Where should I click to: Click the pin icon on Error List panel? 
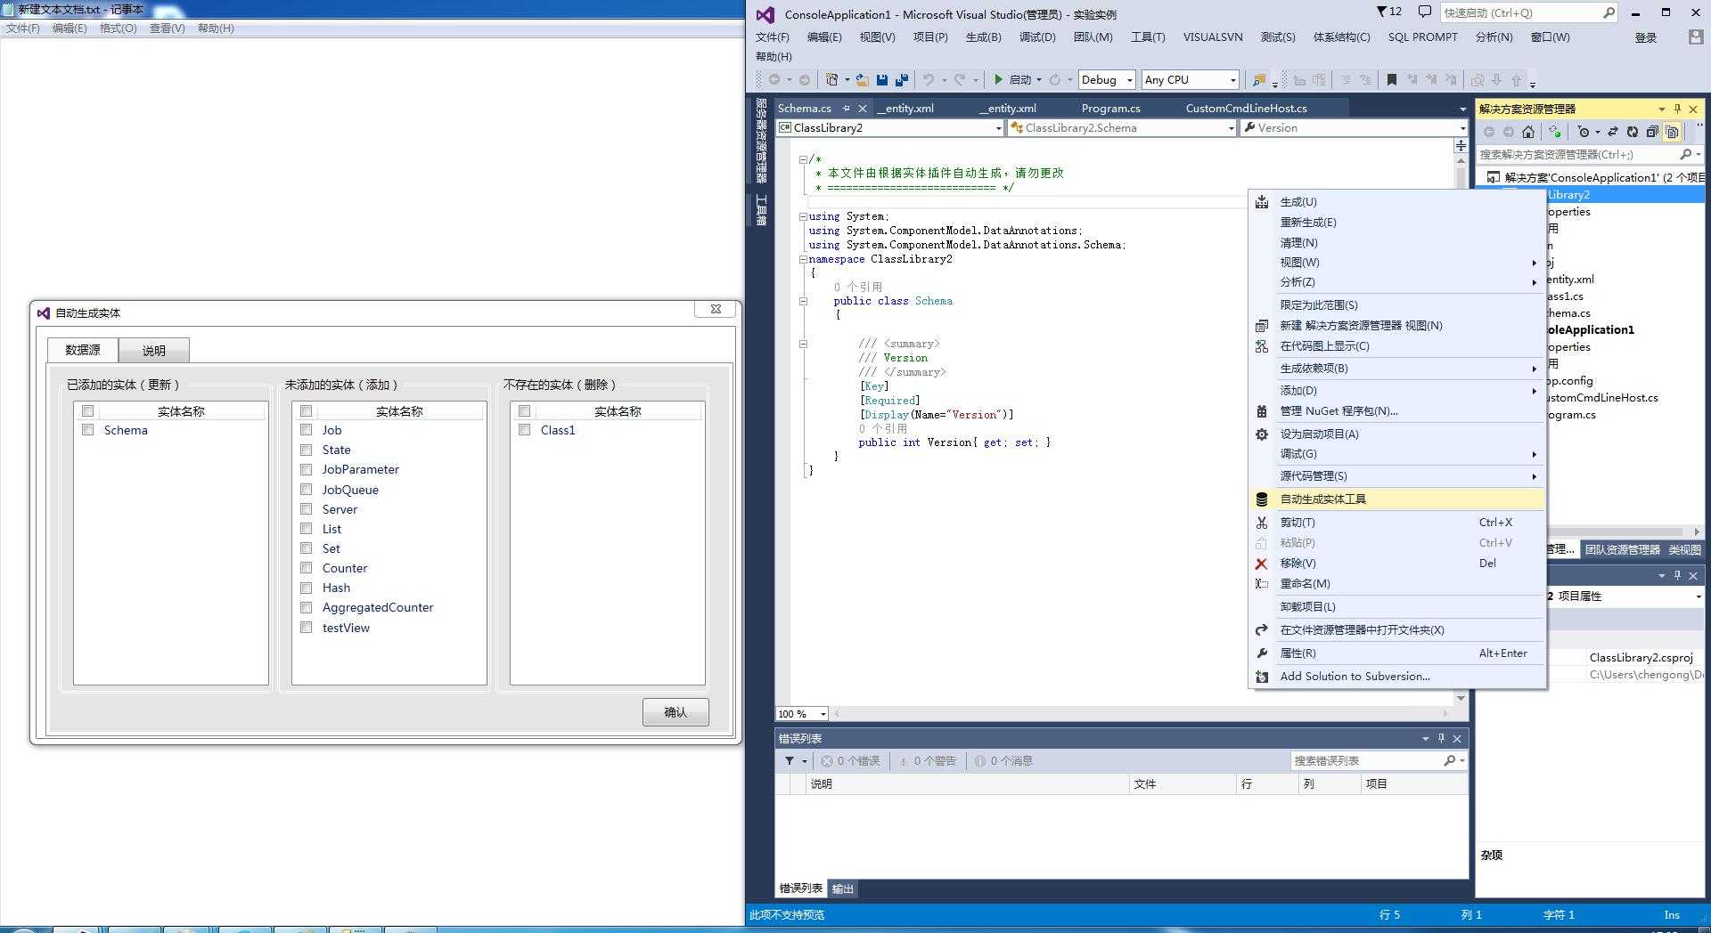click(x=1441, y=738)
